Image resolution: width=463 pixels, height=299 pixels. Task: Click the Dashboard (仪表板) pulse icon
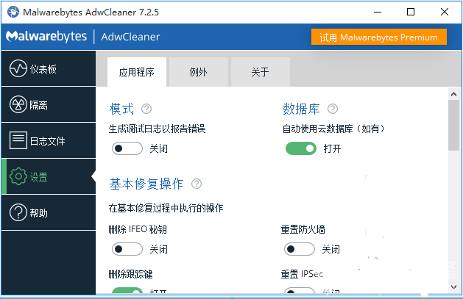(x=18, y=68)
